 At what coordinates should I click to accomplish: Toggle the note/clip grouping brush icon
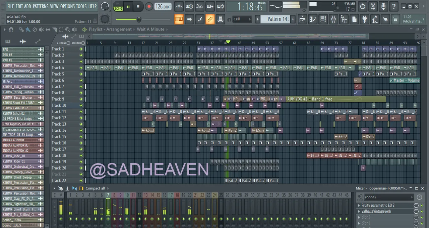(200, 19)
